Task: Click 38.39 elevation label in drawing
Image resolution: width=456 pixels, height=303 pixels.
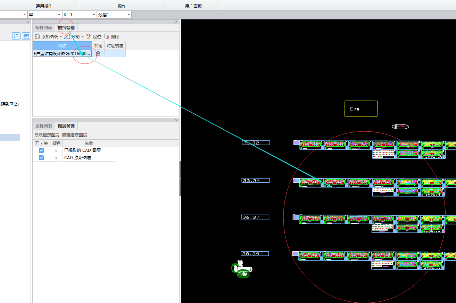Action: (255, 254)
